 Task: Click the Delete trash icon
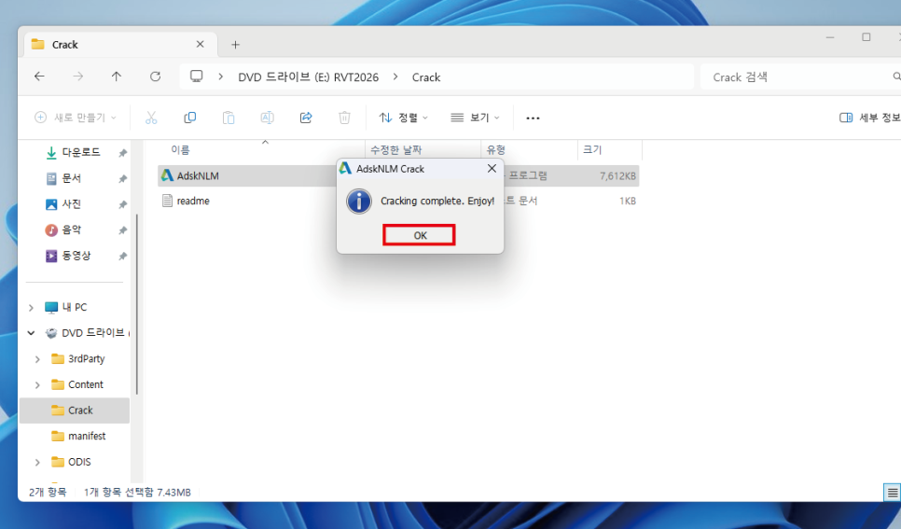click(x=344, y=118)
